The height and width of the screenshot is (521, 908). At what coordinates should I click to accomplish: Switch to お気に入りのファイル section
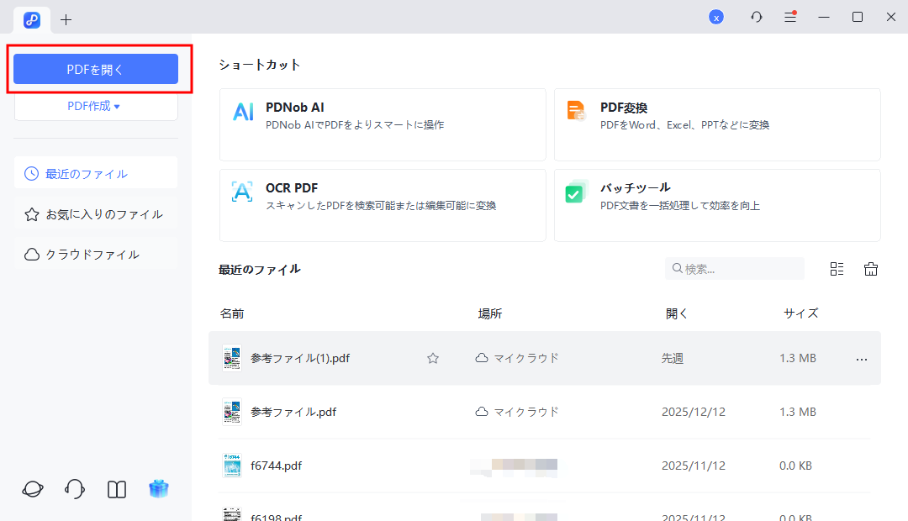[95, 213]
